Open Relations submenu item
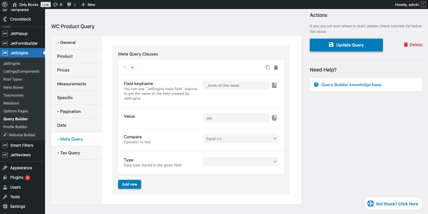The width and height of the screenshot is (428, 214). tap(11, 103)
